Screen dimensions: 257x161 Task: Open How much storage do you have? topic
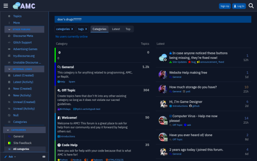click(x=193, y=87)
